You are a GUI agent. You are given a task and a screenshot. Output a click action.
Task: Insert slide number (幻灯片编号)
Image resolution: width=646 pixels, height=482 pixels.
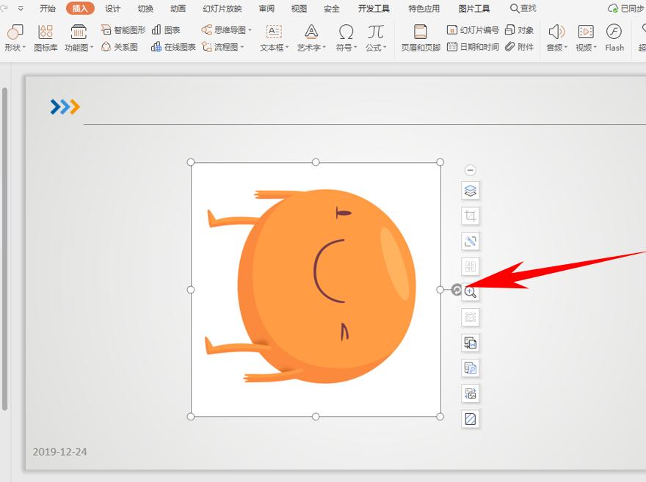click(473, 30)
